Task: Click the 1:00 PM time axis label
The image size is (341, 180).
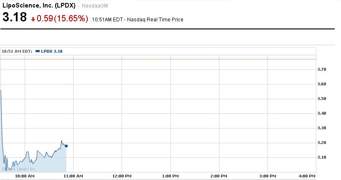Action: point(170,176)
